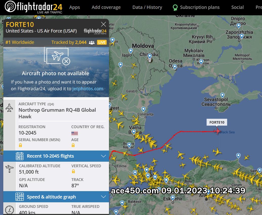Open the Apps menu
The width and height of the screenshot is (262, 215).
pos(74,7)
